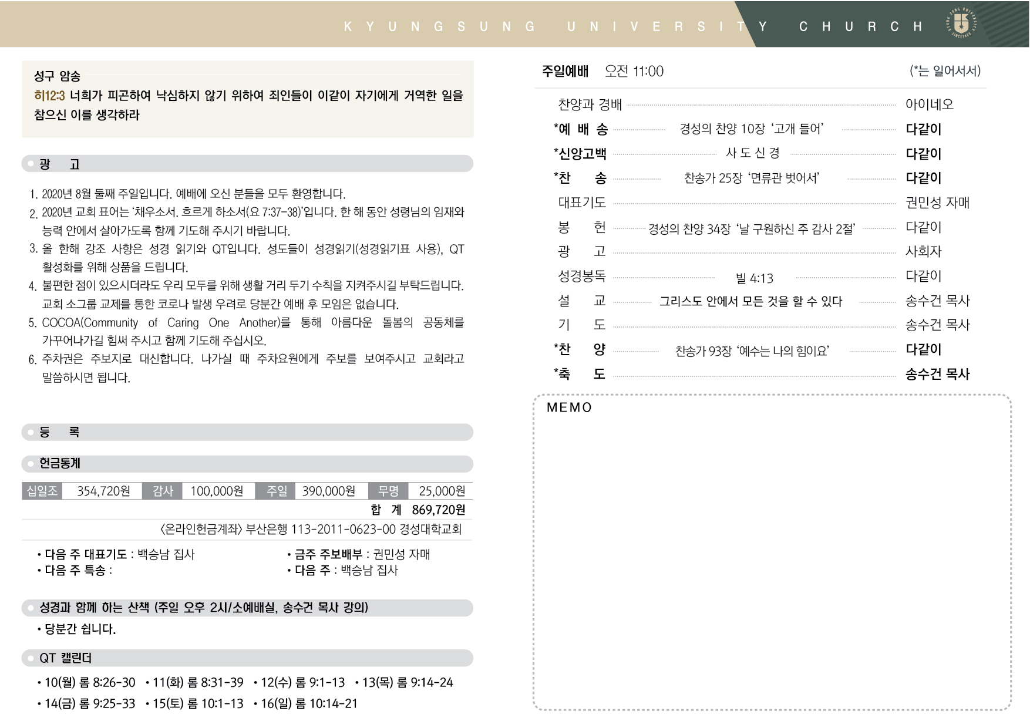Click 송수건 목사 in the 설교 row
Image resolution: width=1030 pixels, height=728 pixels.
938,301
